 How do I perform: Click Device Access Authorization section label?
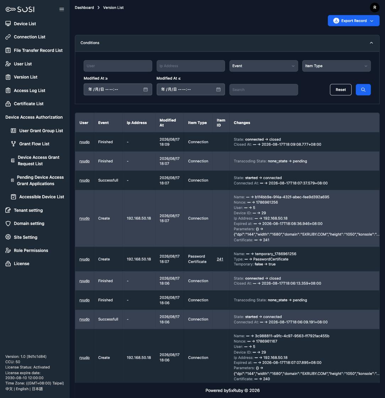[x=34, y=117]
